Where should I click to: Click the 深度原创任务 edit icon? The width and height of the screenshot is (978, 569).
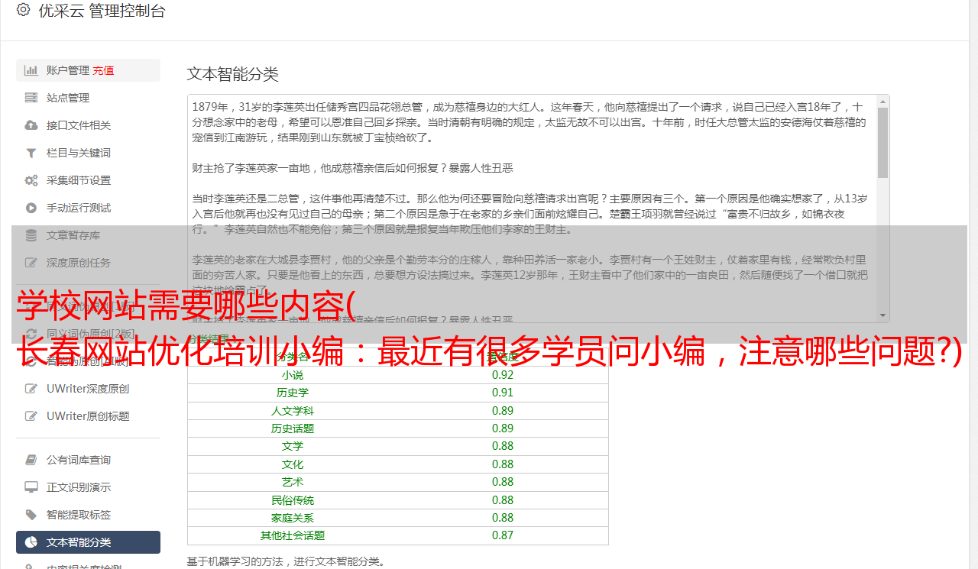pos(31,263)
